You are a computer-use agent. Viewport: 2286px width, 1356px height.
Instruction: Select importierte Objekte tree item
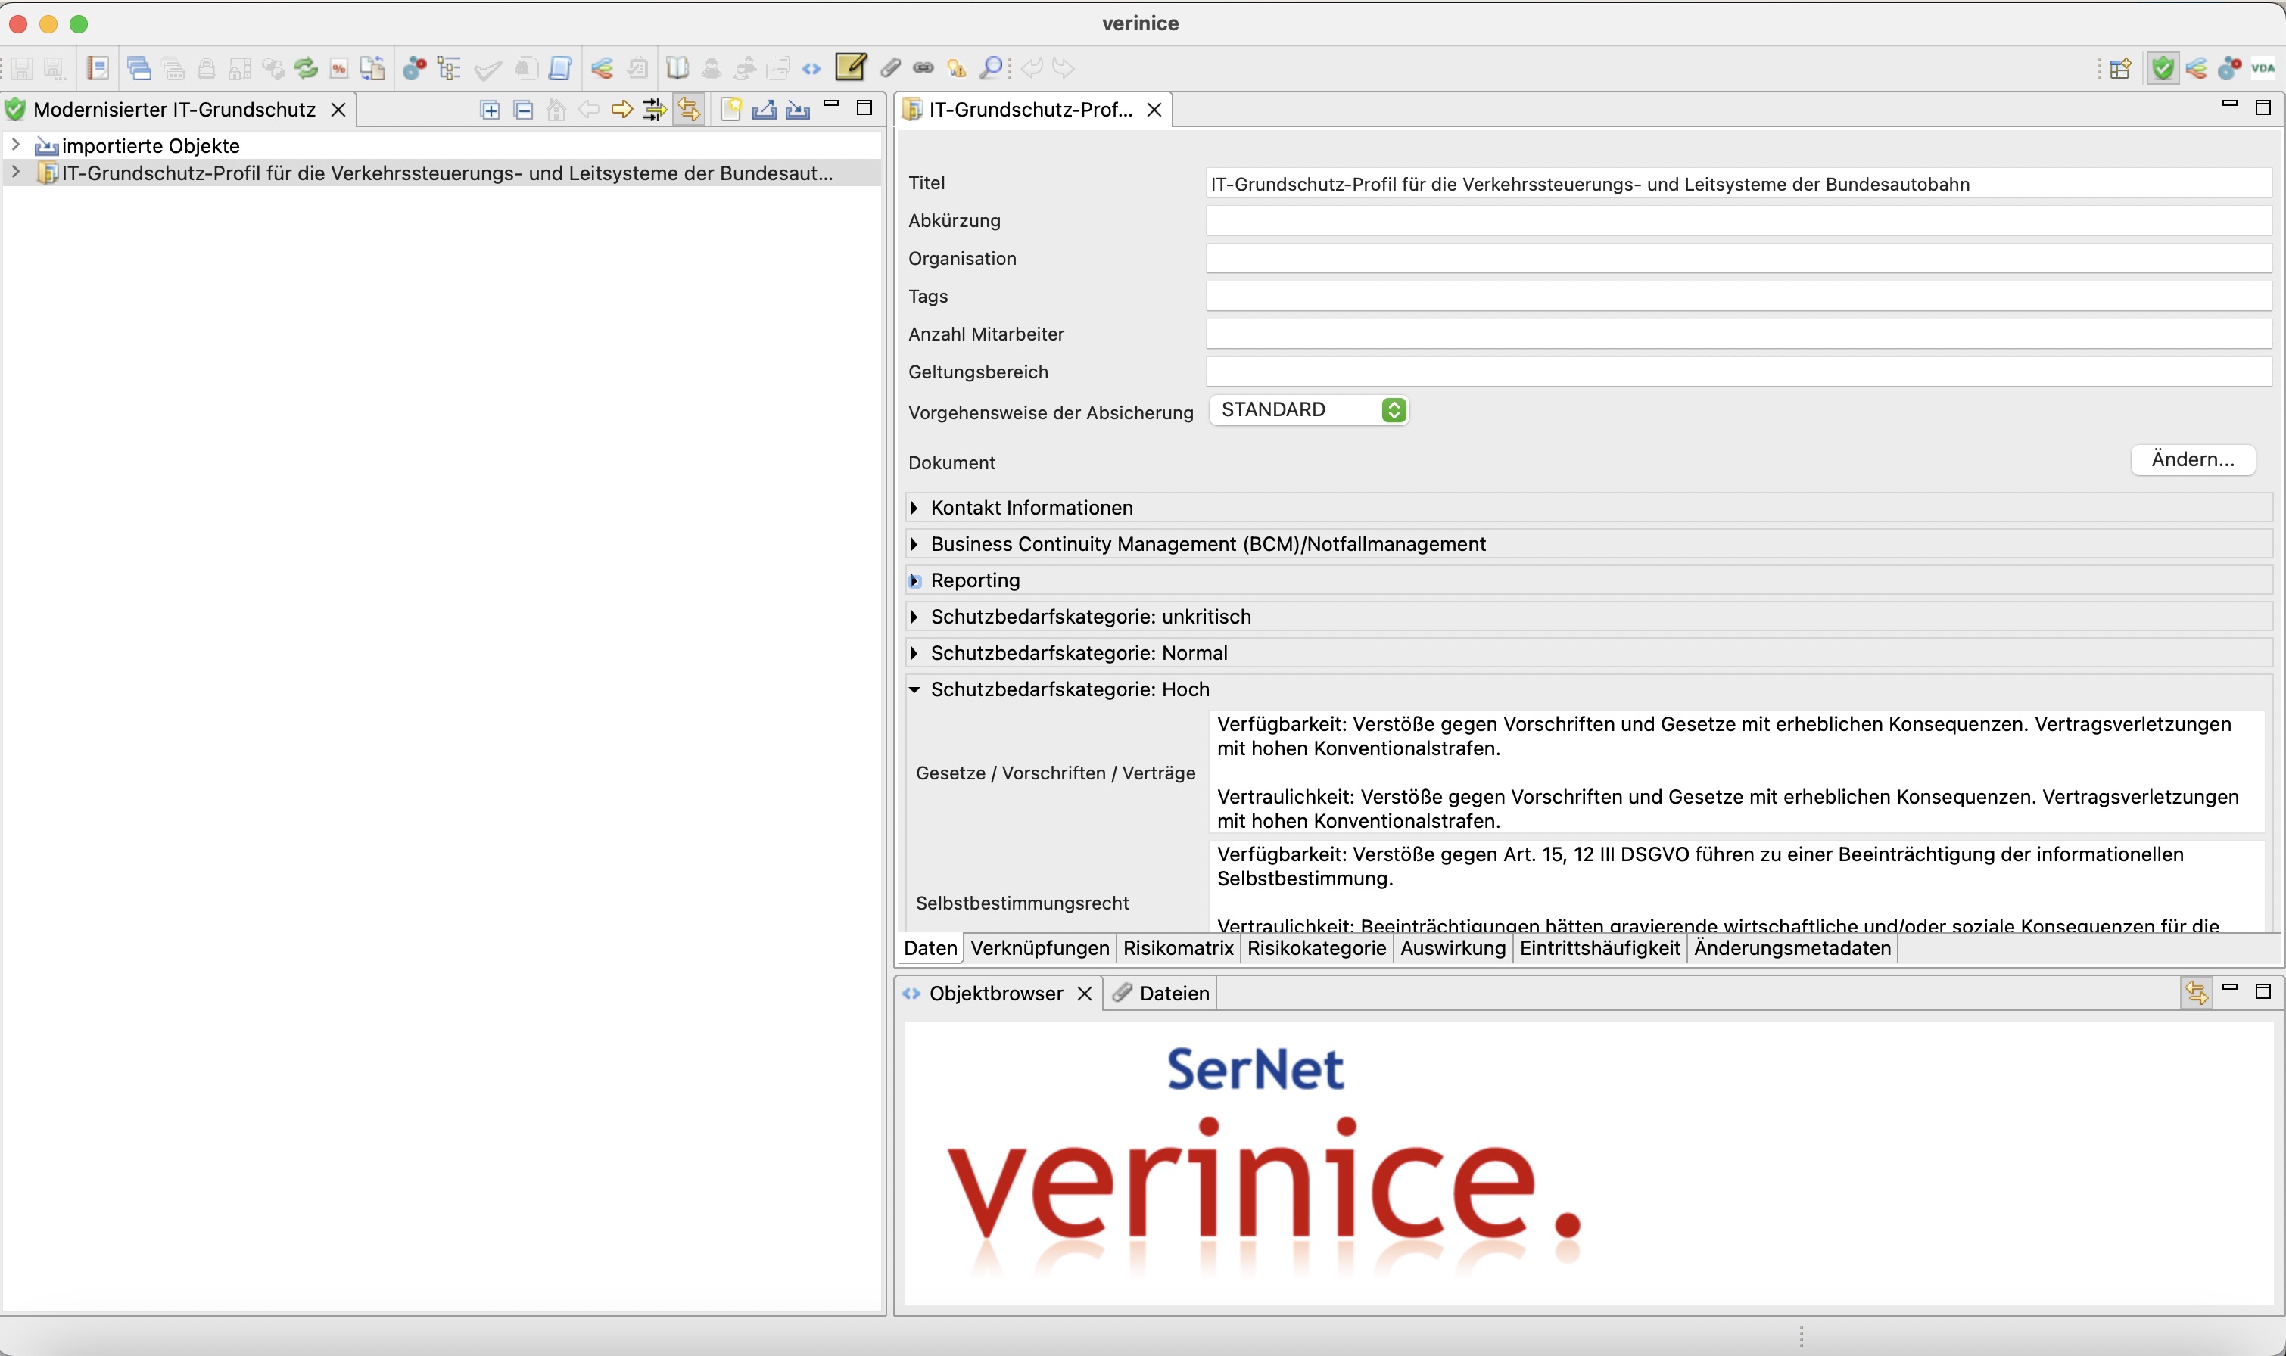tap(150, 145)
